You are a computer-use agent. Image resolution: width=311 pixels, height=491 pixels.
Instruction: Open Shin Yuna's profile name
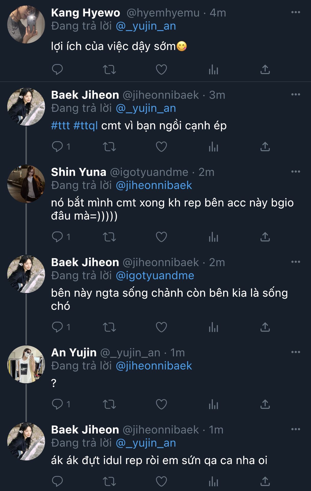79,172
